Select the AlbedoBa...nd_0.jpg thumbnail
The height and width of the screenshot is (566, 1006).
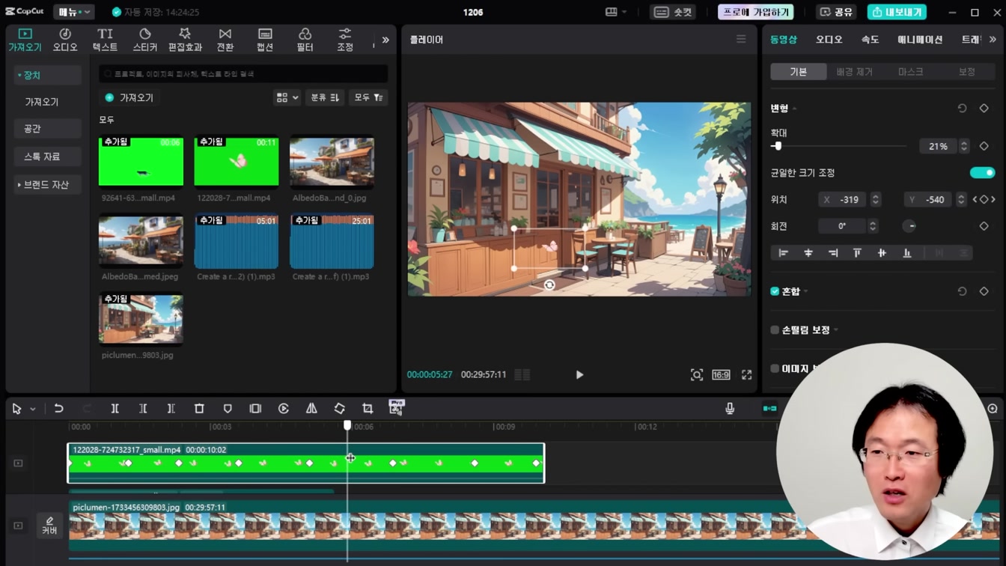332,161
